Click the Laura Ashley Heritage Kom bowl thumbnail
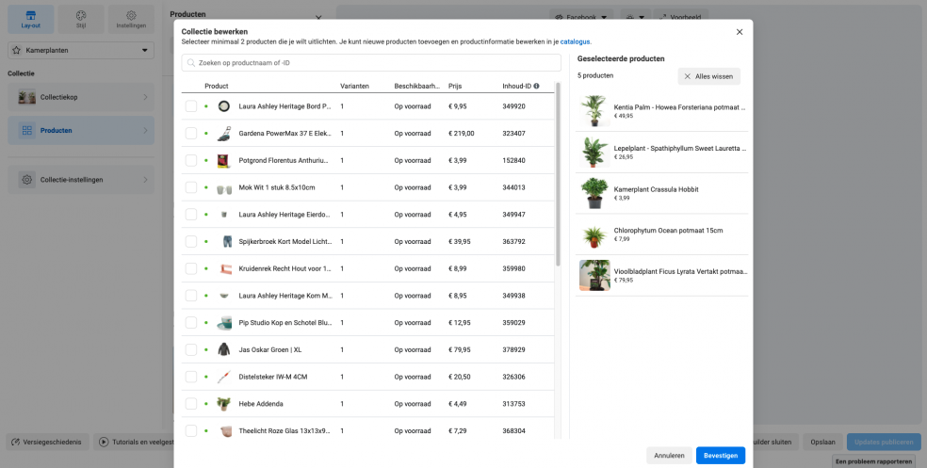The height and width of the screenshot is (468, 927). [x=223, y=296]
